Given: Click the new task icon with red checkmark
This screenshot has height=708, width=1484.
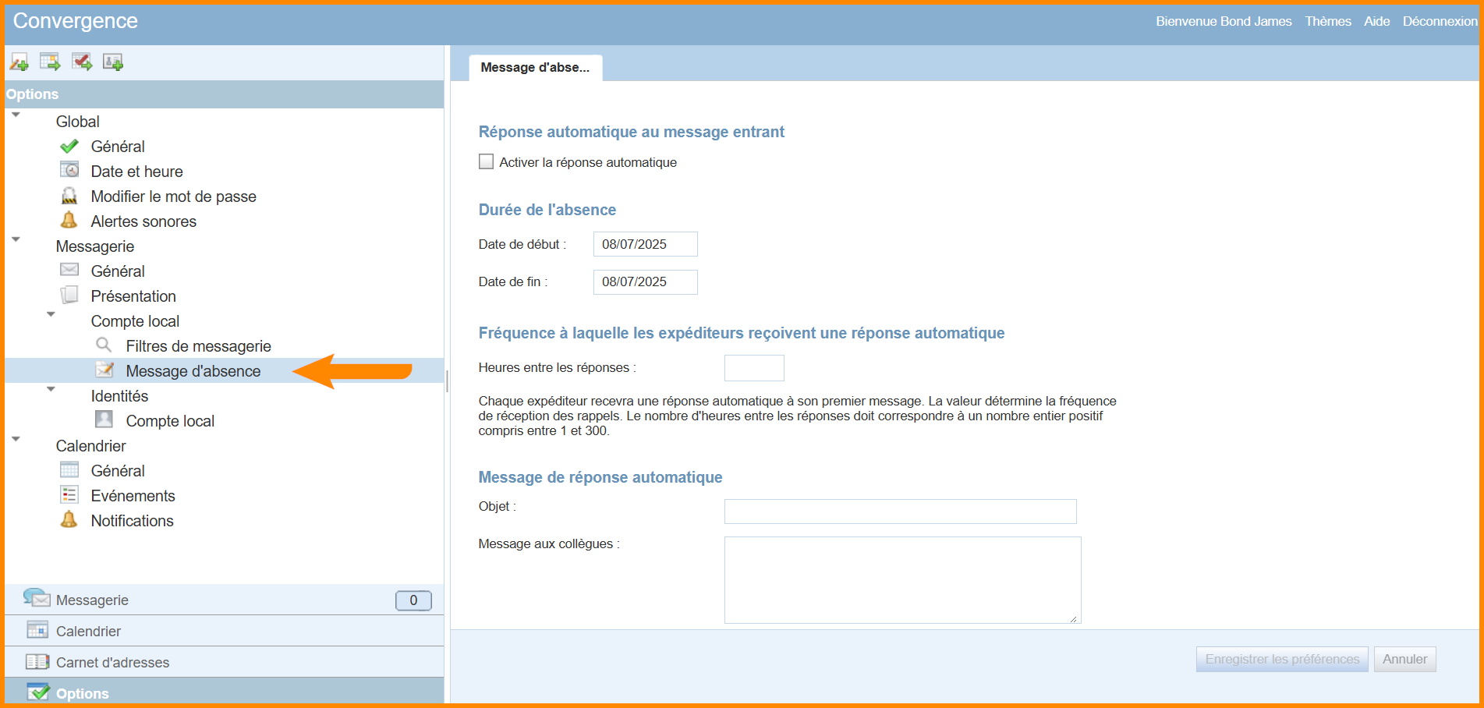Looking at the screenshot, I should click(82, 62).
